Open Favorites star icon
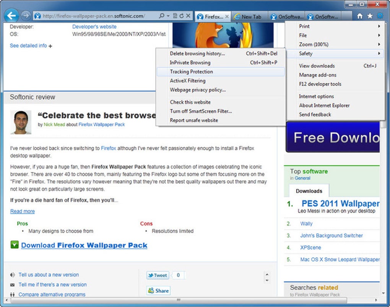The width and height of the screenshot is (390, 307). (370, 16)
